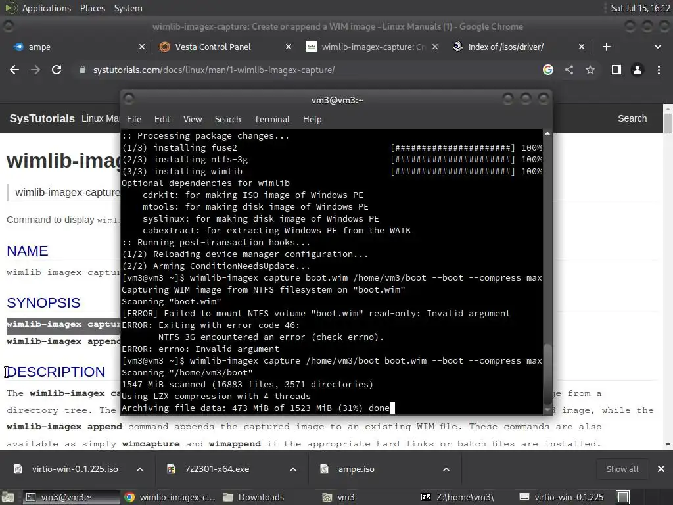
Task: Open terminal View menu
Action: coord(193,120)
